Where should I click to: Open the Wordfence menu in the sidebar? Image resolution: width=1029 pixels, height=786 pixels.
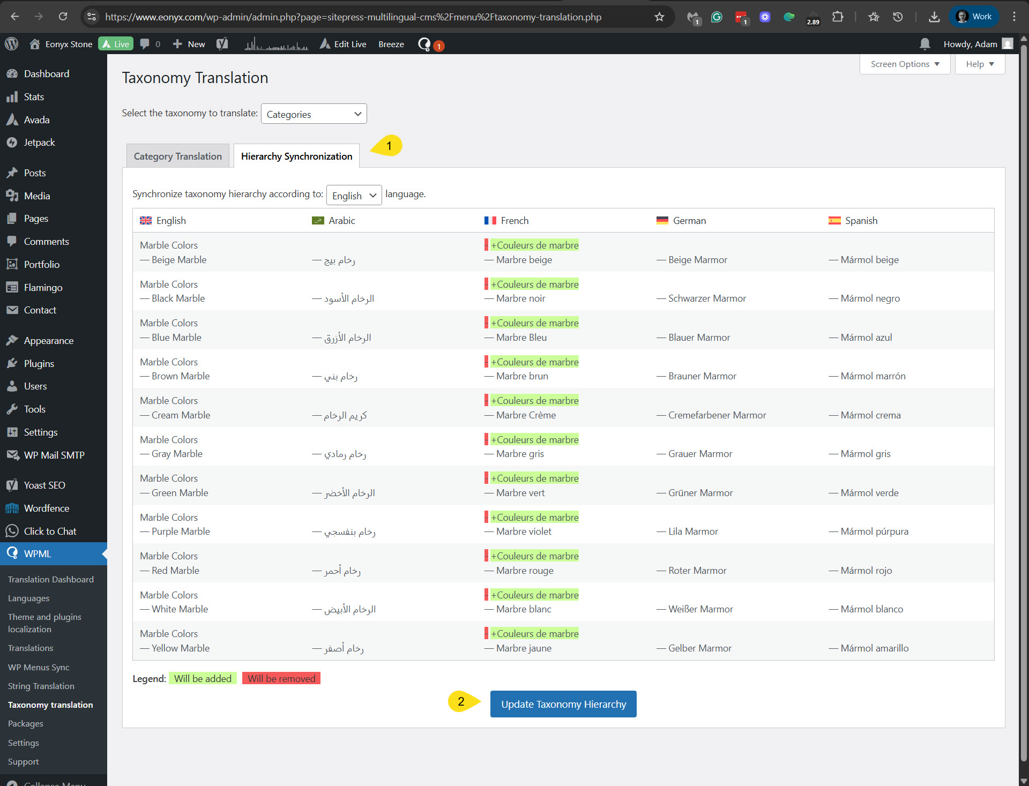pyautogui.click(x=47, y=508)
